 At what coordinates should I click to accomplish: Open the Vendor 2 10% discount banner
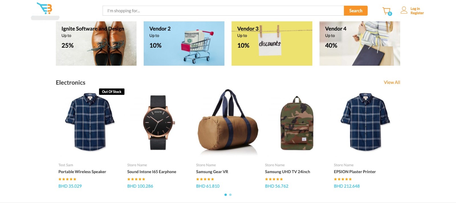[184, 44]
